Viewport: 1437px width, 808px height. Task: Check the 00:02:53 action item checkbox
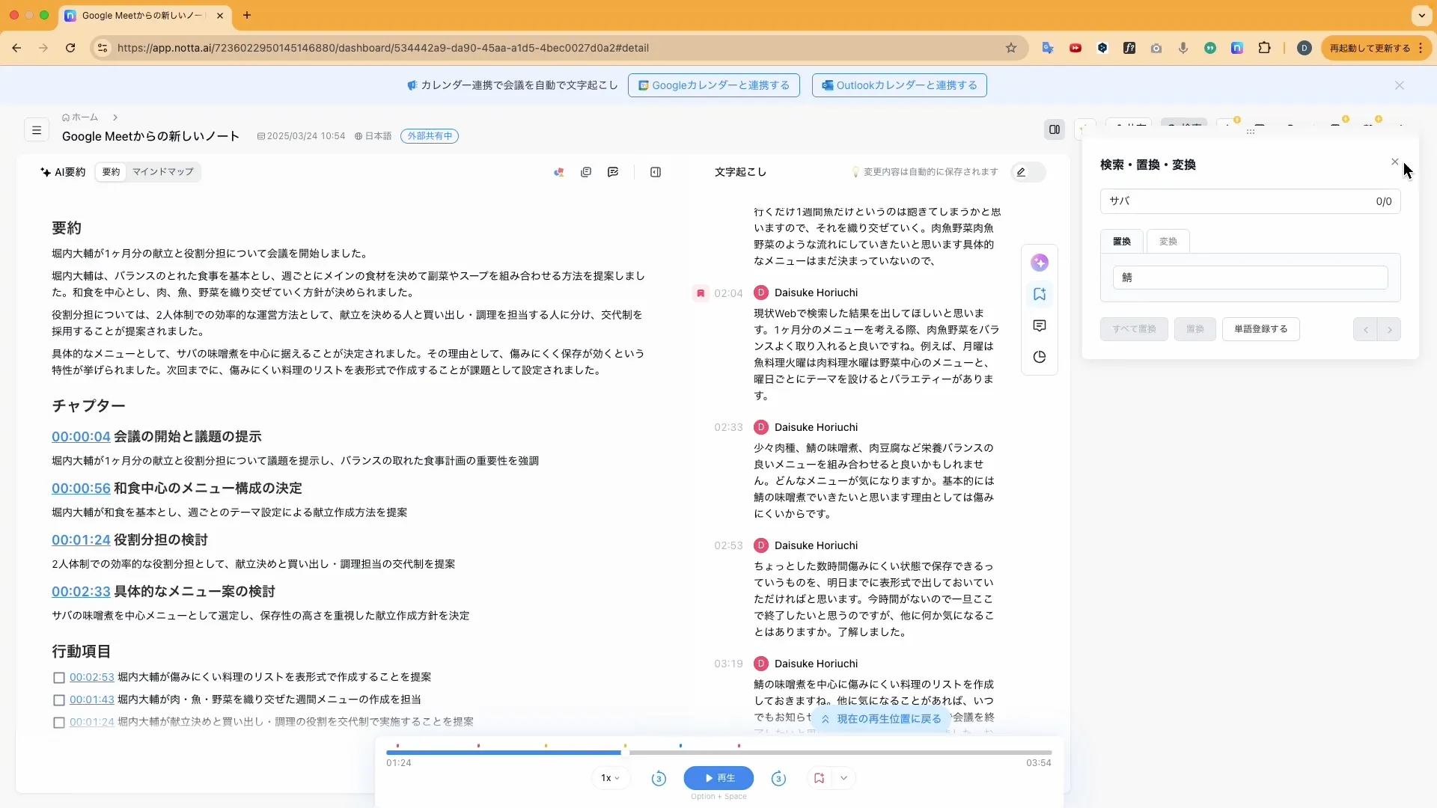click(58, 677)
